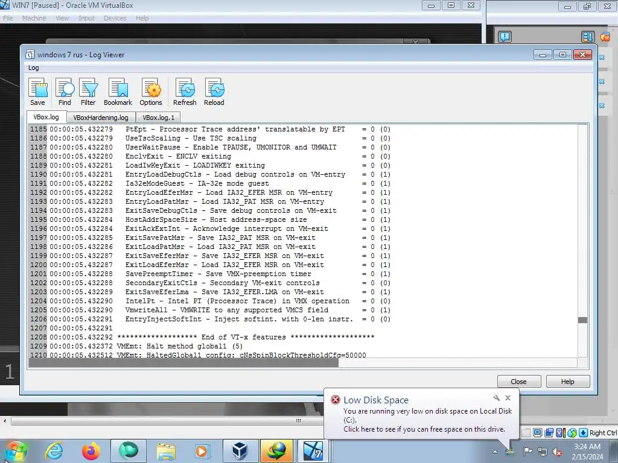This screenshot has height=463, width=618.
Task: Show hidden tray icons arrow
Action: pyautogui.click(x=495, y=452)
